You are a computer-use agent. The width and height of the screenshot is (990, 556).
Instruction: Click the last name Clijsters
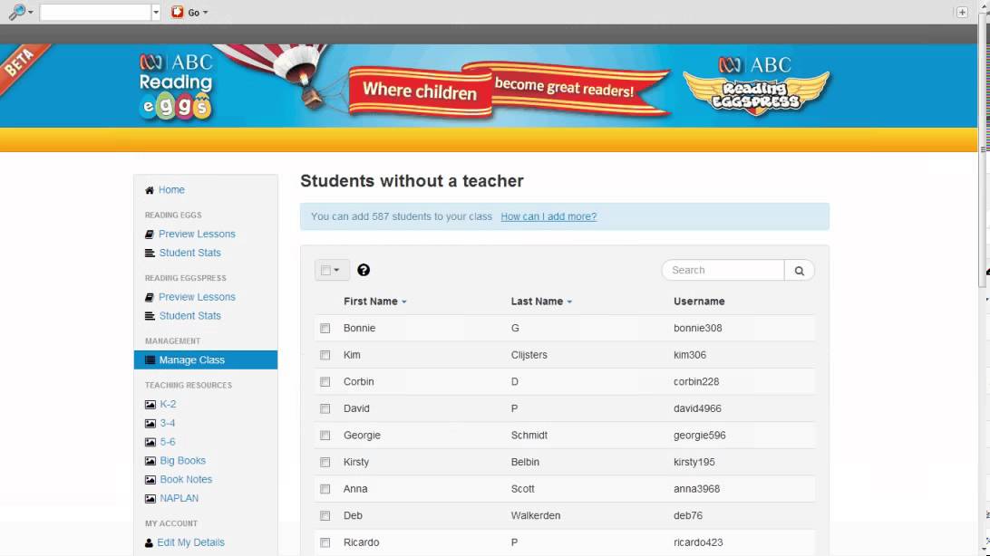pyautogui.click(x=529, y=355)
